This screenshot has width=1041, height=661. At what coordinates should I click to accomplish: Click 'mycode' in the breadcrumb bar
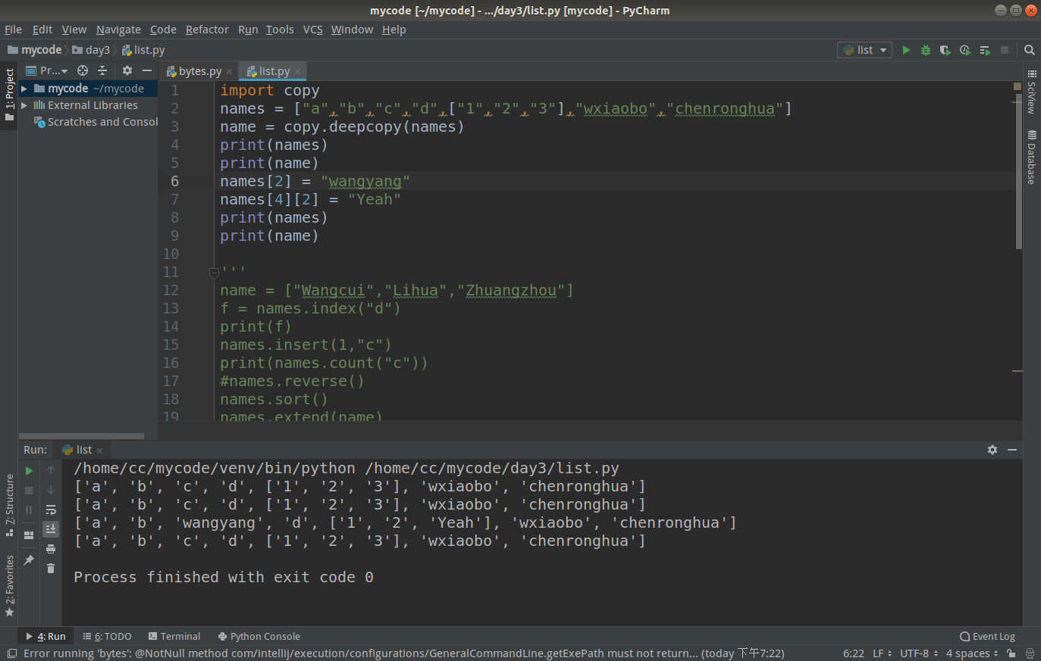35,50
